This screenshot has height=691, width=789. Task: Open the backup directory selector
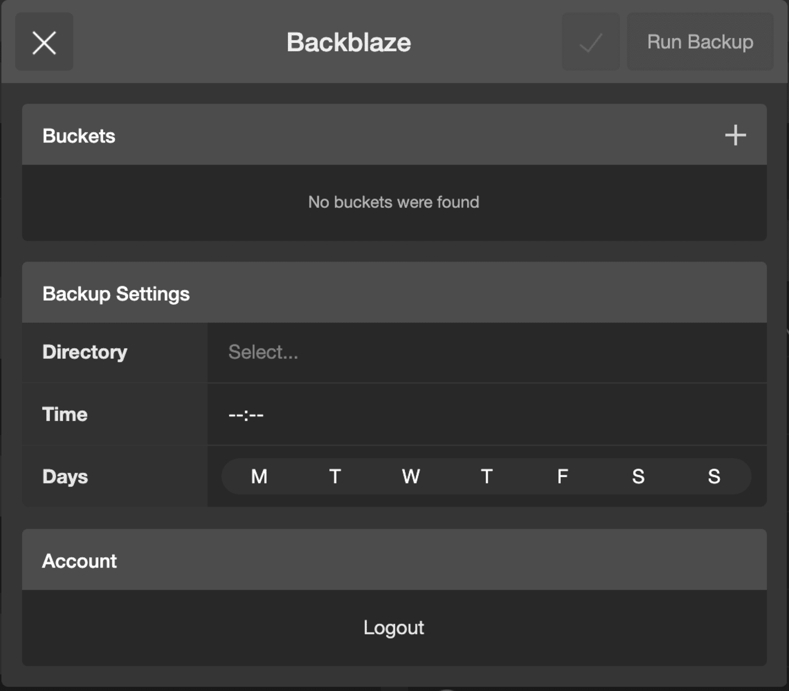pyautogui.click(x=394, y=352)
